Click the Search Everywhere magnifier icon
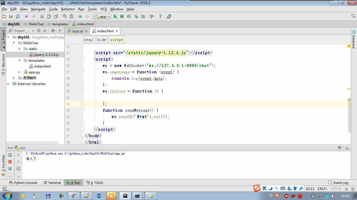Viewport: 357px width, 200px height. [x=354, y=16]
